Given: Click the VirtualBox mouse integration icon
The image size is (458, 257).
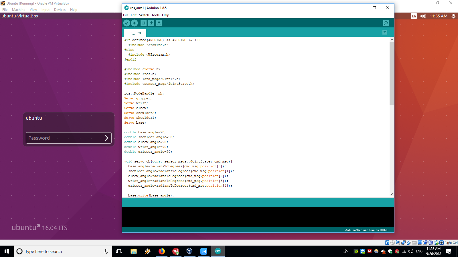Looking at the screenshot, I should tap(436, 243).
